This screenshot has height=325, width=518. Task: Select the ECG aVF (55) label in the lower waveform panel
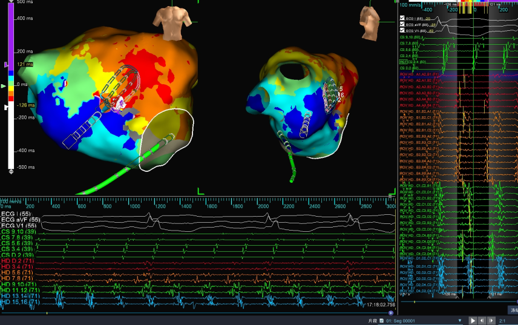(x=21, y=220)
